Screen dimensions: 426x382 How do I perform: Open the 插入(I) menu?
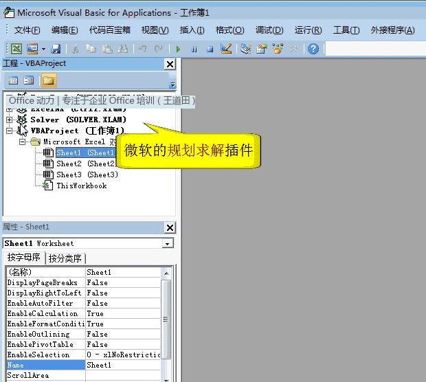(192, 30)
